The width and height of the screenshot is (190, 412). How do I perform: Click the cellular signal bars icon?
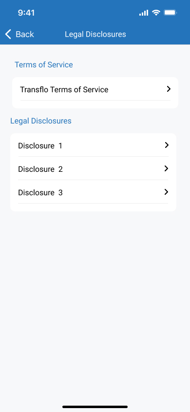pyautogui.click(x=144, y=13)
